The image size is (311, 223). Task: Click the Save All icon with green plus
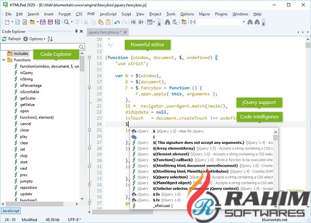58,22
